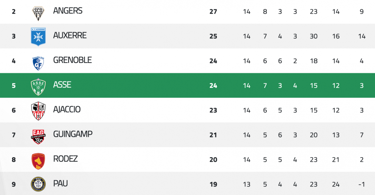
Task: Click ASSE's 24 points value
Action: pyautogui.click(x=213, y=86)
